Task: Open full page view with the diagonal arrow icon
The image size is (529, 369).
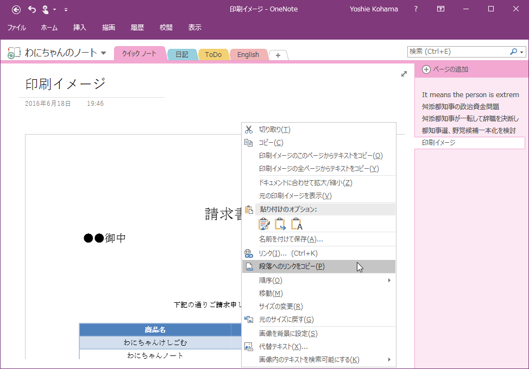Action: (404, 73)
